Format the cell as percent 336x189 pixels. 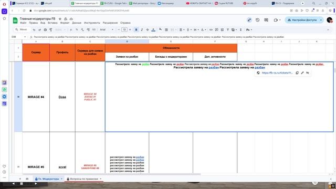pyautogui.click(x=77, y=30)
